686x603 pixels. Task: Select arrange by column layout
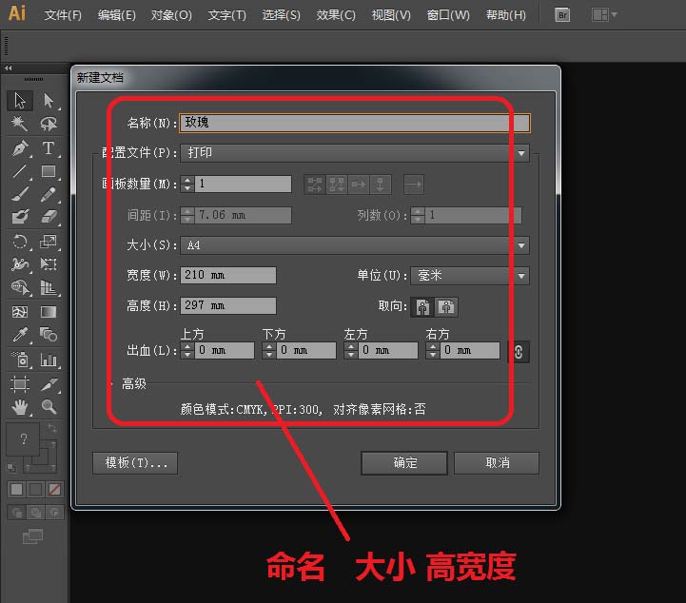pyautogui.click(x=381, y=185)
